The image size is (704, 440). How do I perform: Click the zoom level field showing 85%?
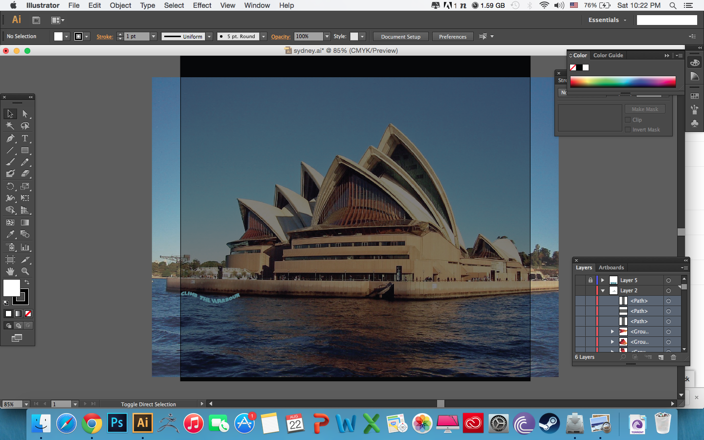[12, 404]
